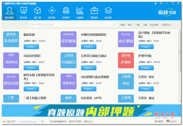The image size is (183, 126).
Task: Click the user account icon in title bar
Action: tap(156, 3)
